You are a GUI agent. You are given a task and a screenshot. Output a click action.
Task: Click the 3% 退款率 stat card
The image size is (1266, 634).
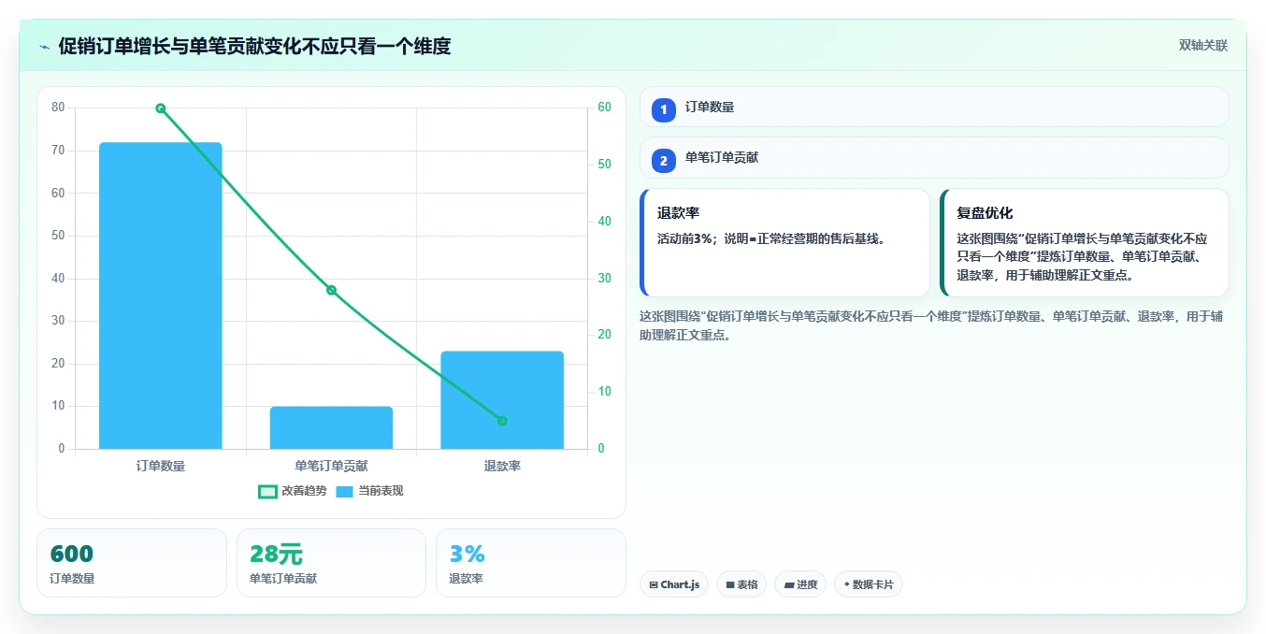click(530, 563)
